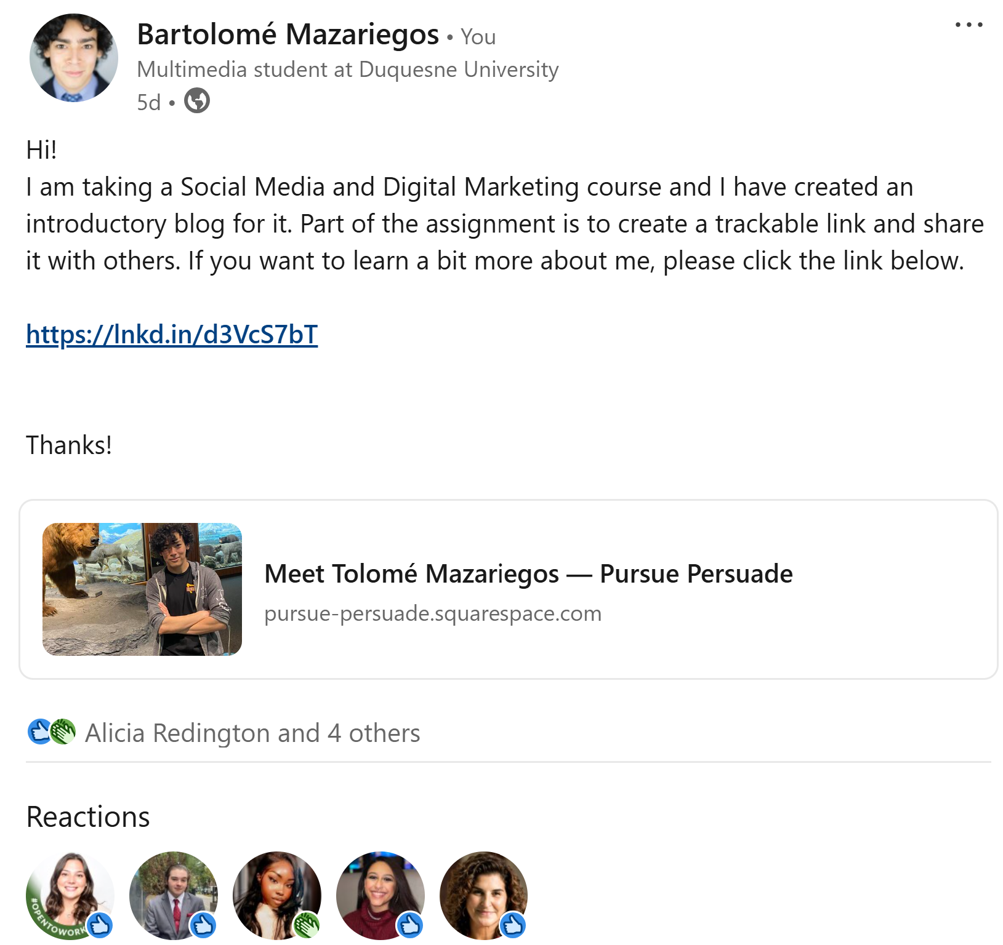Viewport: 1003px width, 945px height.
Task: Open Bartolomé Mazariegos author name link
Action: [x=288, y=34]
